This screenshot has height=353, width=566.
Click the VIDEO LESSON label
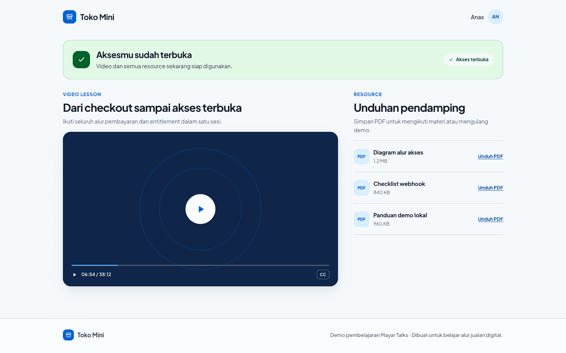82,95
